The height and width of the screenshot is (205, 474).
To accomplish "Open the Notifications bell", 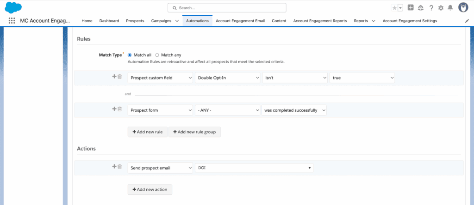I will (x=450, y=8).
